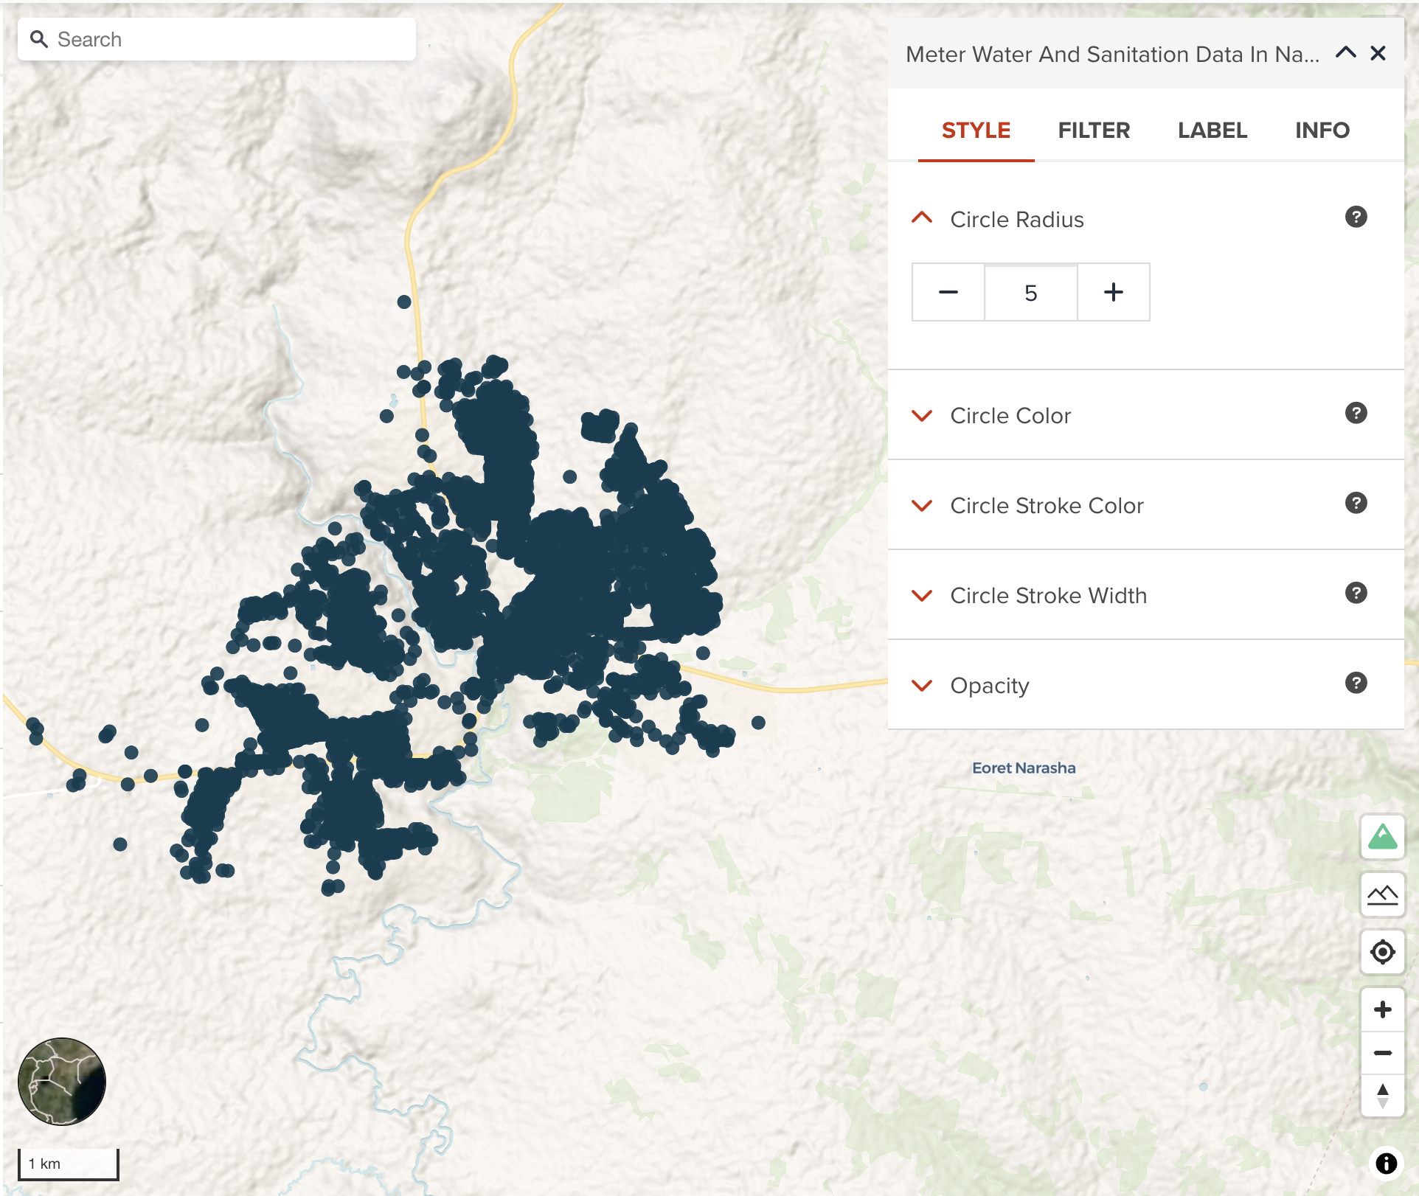This screenshot has height=1196, width=1419.
Task: Click the geolocate crosshair button
Action: (x=1381, y=952)
